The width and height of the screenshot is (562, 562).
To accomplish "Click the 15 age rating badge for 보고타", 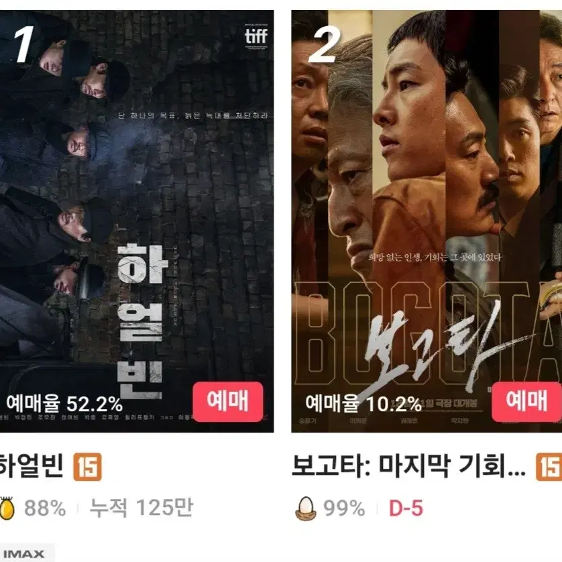I will click(549, 467).
